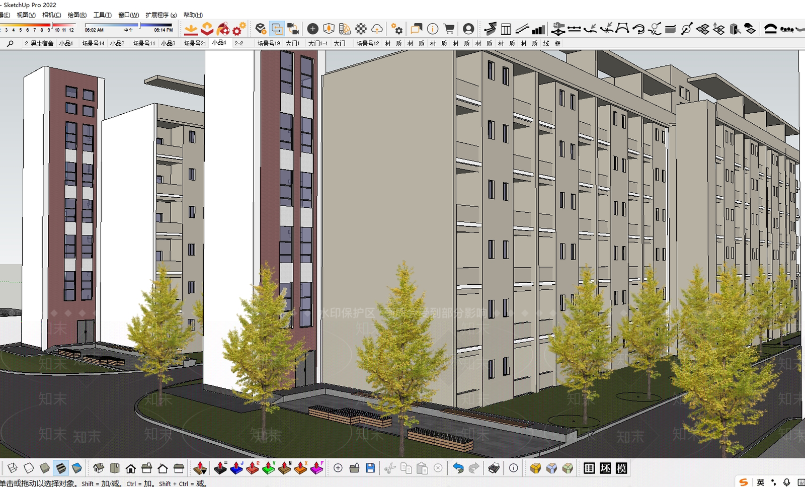Toggle Shaded with Textures style
The height and width of the screenshot is (487, 805).
61,468
